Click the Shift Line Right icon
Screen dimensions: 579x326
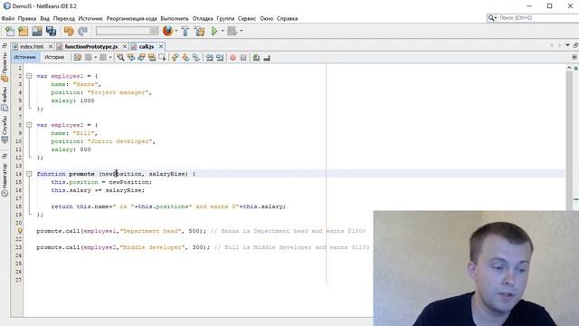[220, 57]
